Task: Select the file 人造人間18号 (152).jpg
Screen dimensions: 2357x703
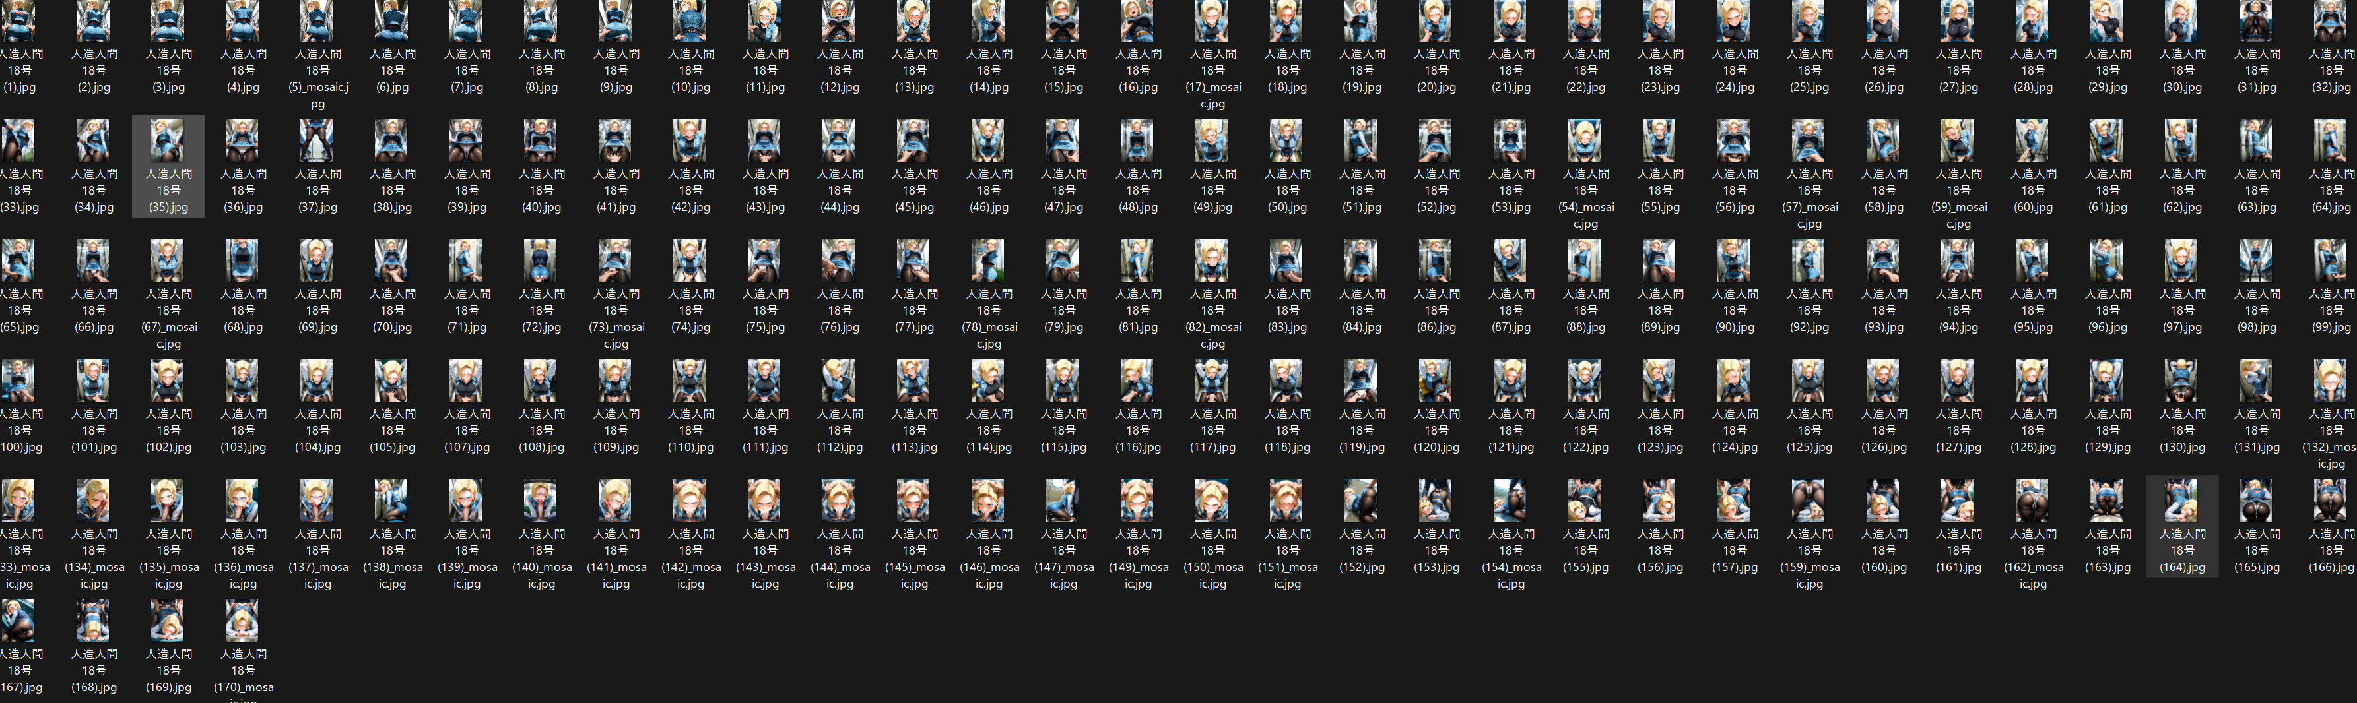Action: coord(1362,526)
